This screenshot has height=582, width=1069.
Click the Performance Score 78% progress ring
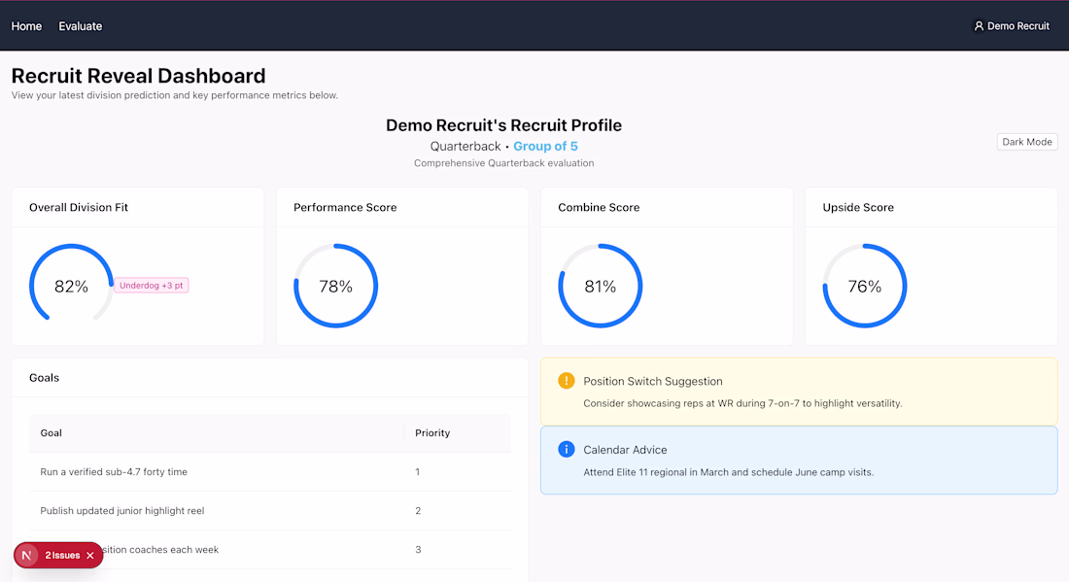click(335, 286)
